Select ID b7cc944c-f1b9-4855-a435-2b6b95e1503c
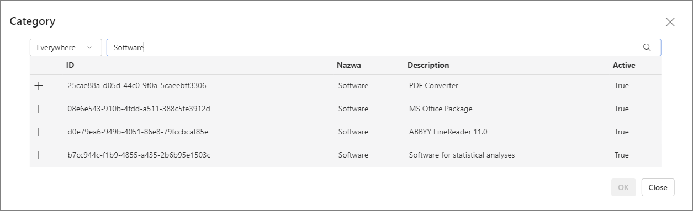Viewport: 693px width, 211px height. [139, 155]
